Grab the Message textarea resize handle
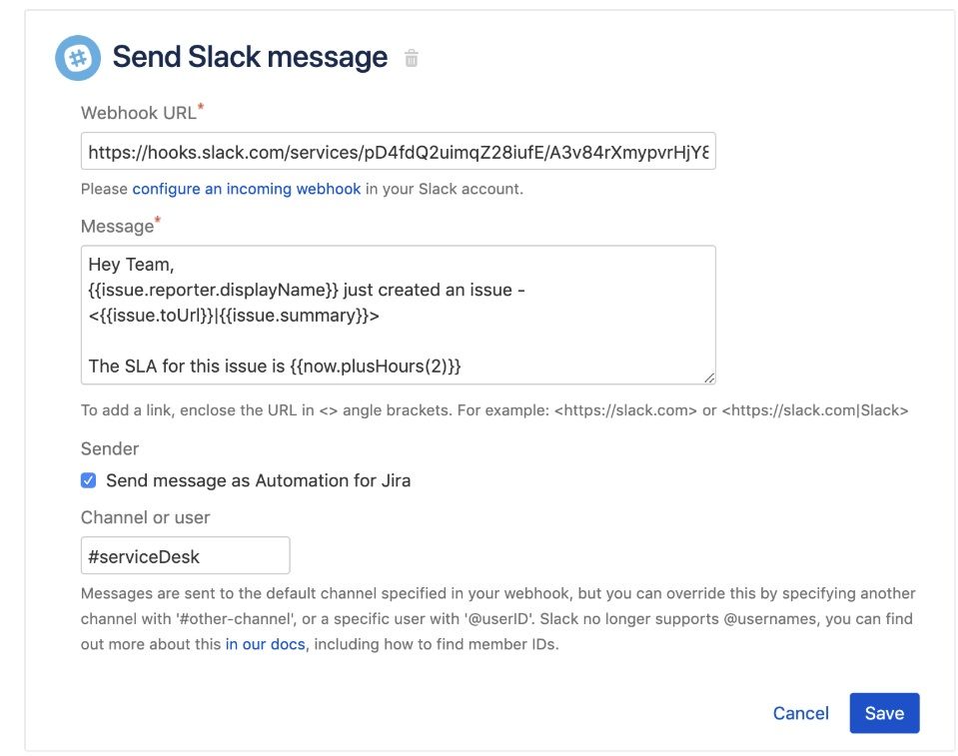This screenshot has height=756, width=958. click(708, 378)
